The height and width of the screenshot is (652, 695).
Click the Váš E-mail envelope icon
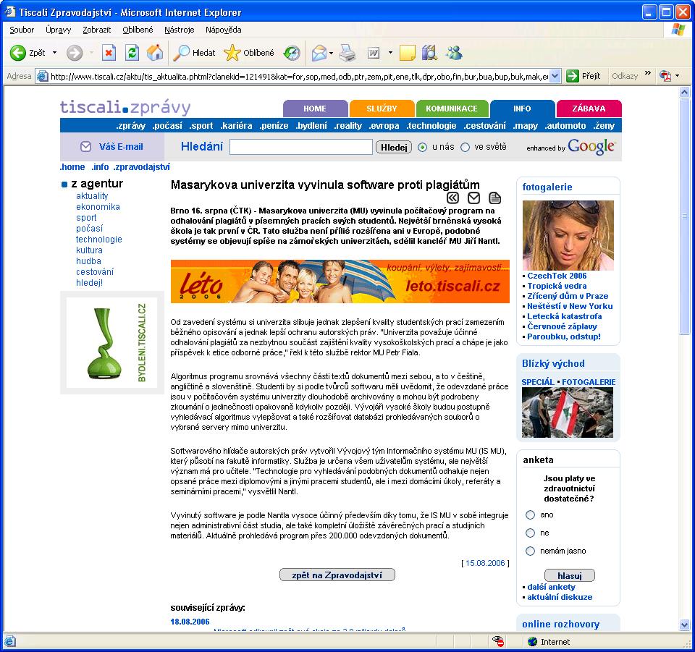pos(85,147)
